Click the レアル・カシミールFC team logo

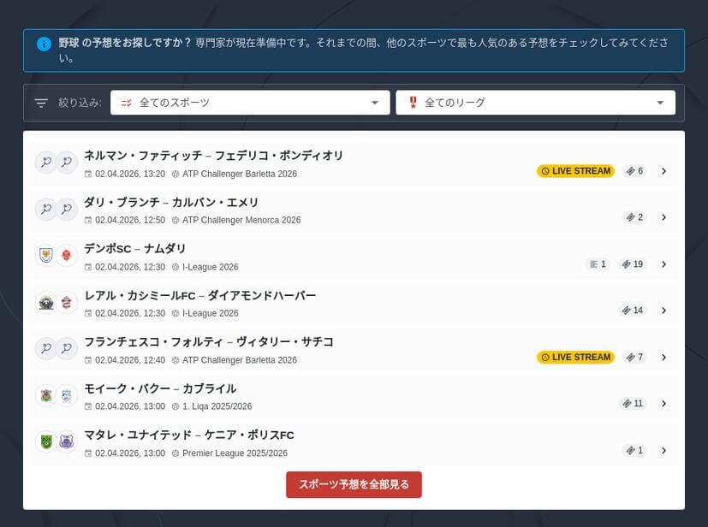45,302
